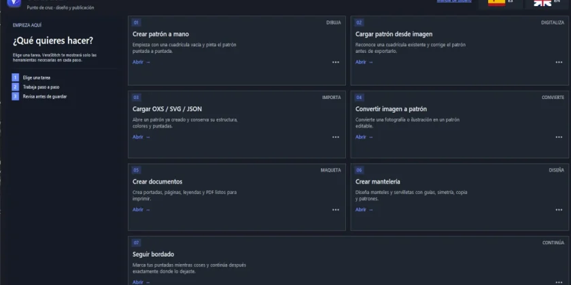The height and width of the screenshot is (285, 571).
Task: Click description starting Reconoce una cuadrícula existente
Action: pos(411,48)
